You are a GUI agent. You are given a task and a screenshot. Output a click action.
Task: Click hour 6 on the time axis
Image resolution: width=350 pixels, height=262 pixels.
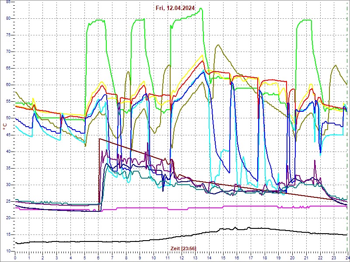[98, 258]
